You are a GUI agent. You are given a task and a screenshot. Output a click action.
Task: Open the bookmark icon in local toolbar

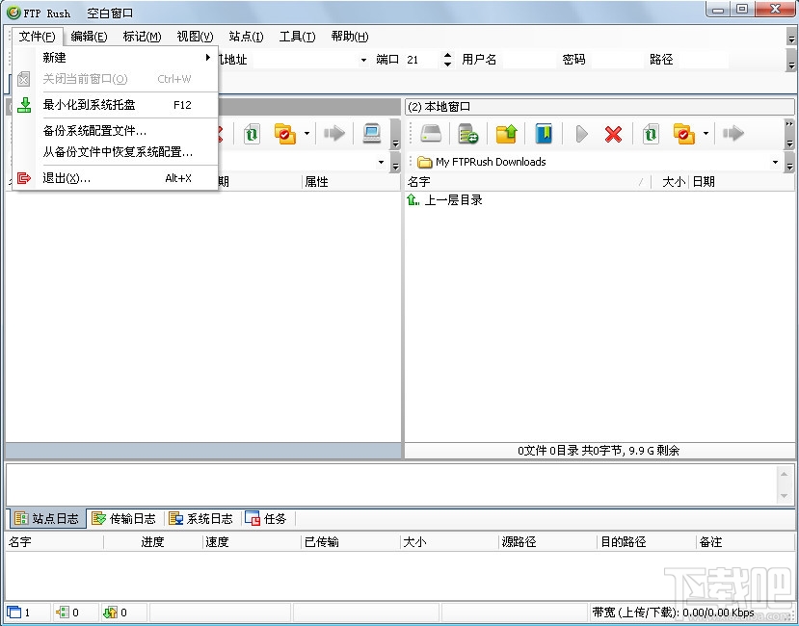tap(544, 134)
